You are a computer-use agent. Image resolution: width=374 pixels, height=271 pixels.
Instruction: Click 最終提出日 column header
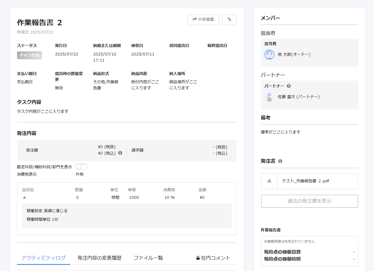(217, 46)
